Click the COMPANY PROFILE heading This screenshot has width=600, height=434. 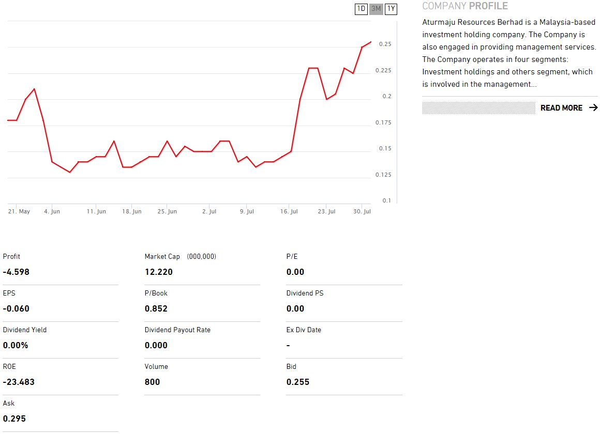465,6
